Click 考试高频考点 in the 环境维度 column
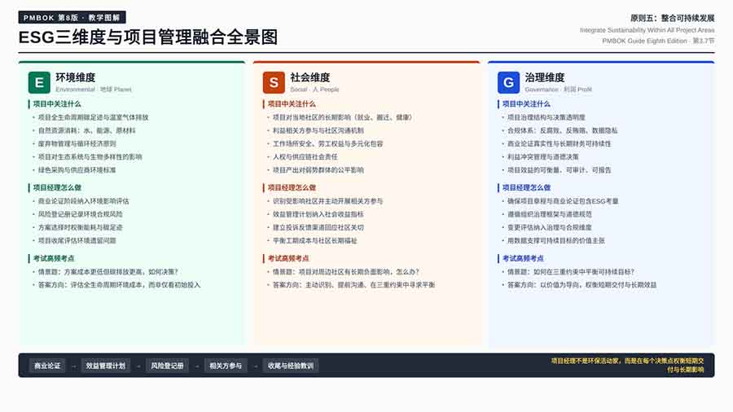This screenshot has width=733, height=412. (x=53, y=258)
